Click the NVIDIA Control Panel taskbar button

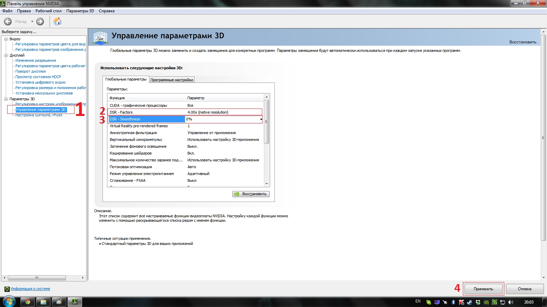click(x=75, y=302)
